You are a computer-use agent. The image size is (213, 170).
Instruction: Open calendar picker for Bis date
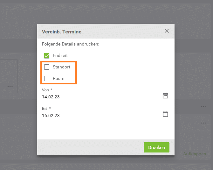165,114
